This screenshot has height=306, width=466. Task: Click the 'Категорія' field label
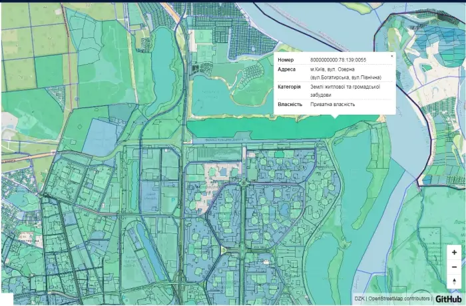pyautogui.click(x=289, y=87)
